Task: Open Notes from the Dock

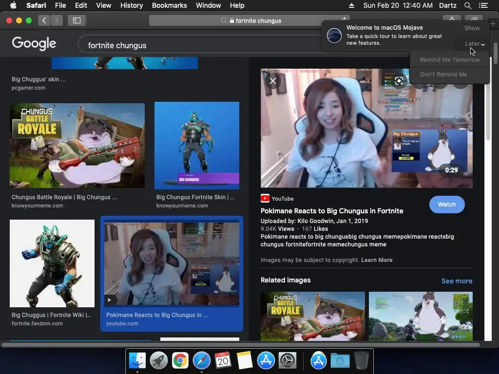Action: pyautogui.click(x=245, y=361)
